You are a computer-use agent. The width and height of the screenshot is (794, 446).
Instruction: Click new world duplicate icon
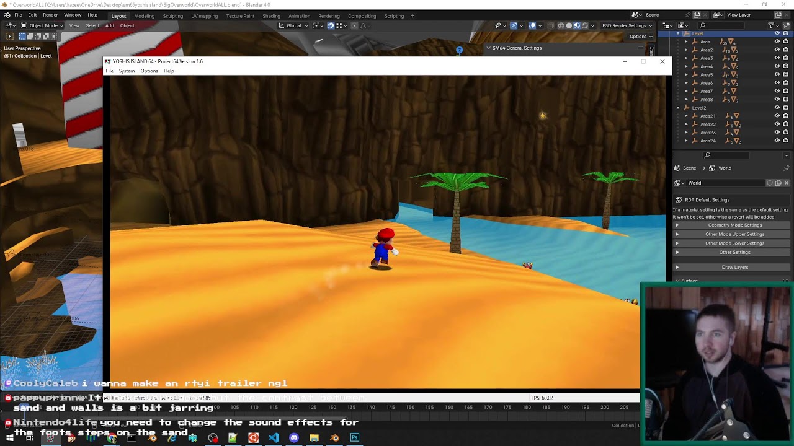[778, 183]
